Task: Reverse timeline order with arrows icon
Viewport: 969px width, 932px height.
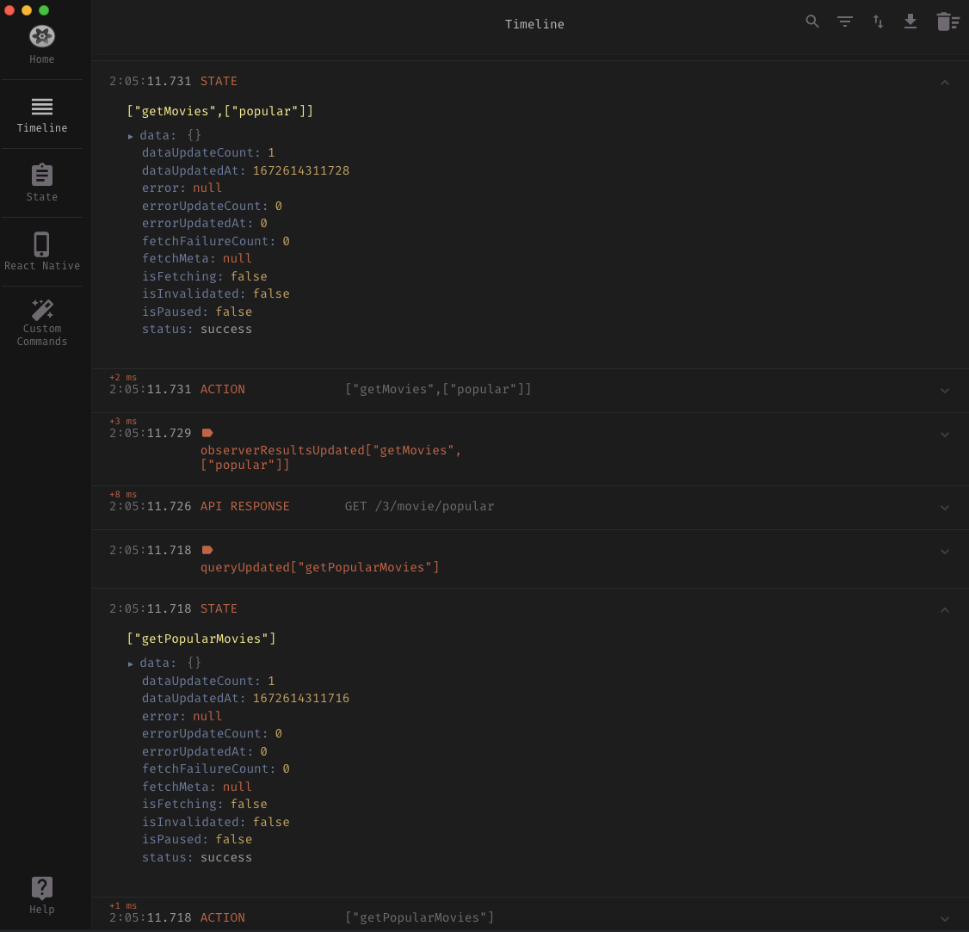Action: tap(878, 22)
